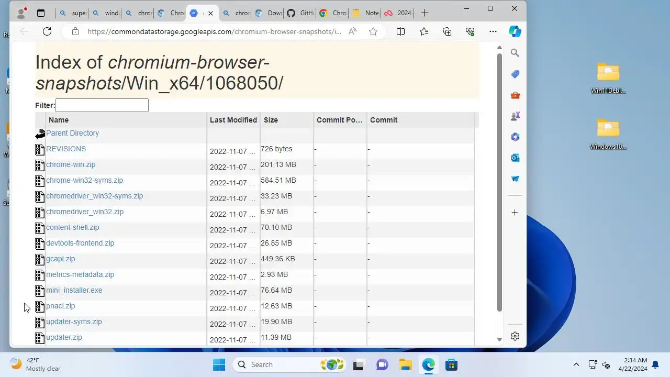
Task: Activate Read aloud icon in address bar
Action: (352, 31)
